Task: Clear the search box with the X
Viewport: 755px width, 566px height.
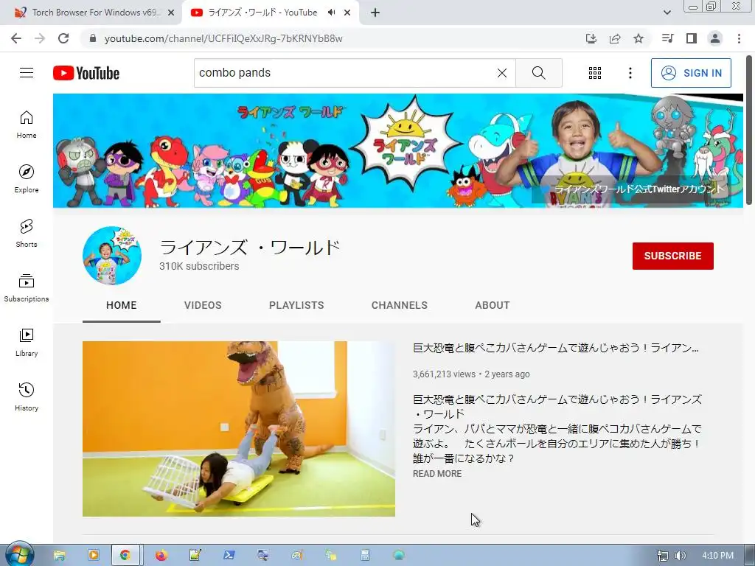Action: point(501,73)
